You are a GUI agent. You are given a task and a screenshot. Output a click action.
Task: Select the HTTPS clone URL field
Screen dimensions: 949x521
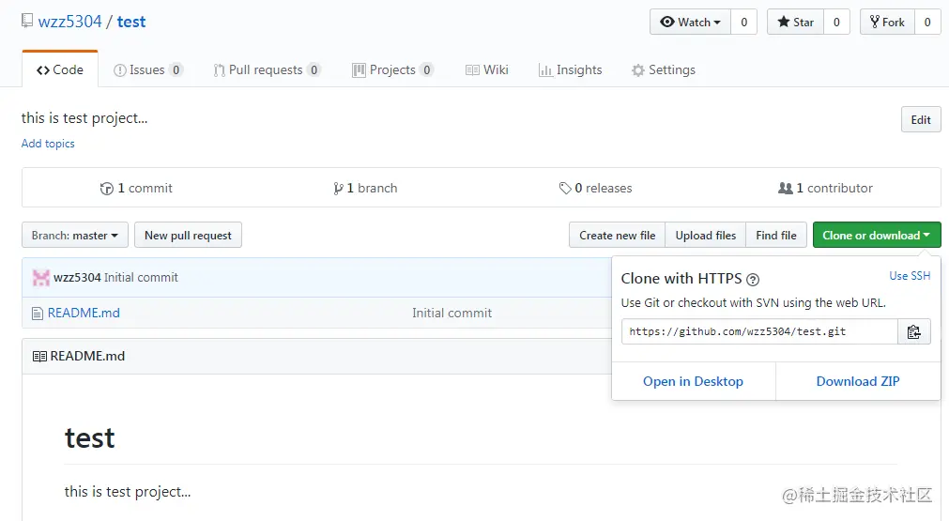click(x=759, y=331)
